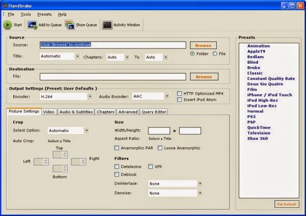The height and width of the screenshot is (216, 306).
Task: Select the AppleTV preset
Action: pos(256,51)
